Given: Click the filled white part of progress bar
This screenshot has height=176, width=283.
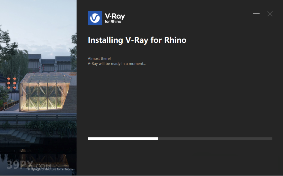Looking at the screenshot, I should (x=123, y=138).
